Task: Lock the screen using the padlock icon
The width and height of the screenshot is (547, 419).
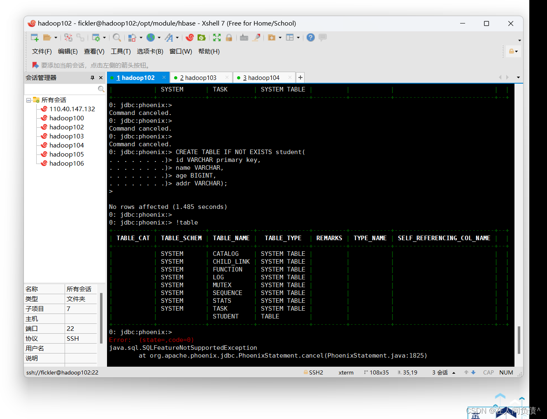Action: point(229,37)
